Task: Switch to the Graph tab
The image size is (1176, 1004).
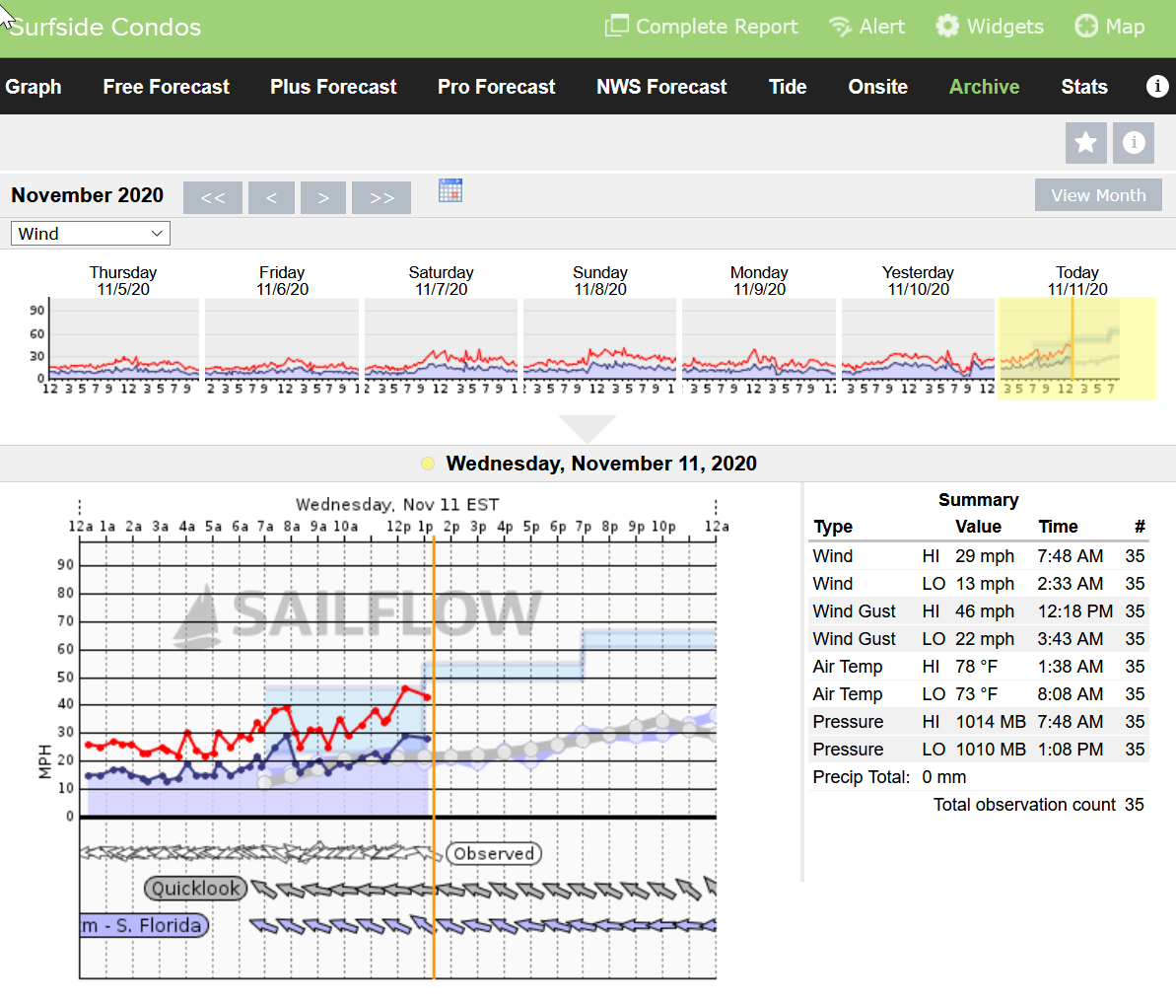Action: (33, 86)
